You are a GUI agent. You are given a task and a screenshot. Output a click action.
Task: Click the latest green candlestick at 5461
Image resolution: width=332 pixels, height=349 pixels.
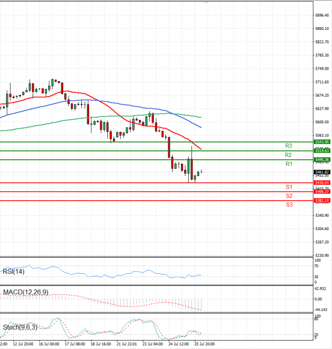click(x=198, y=174)
